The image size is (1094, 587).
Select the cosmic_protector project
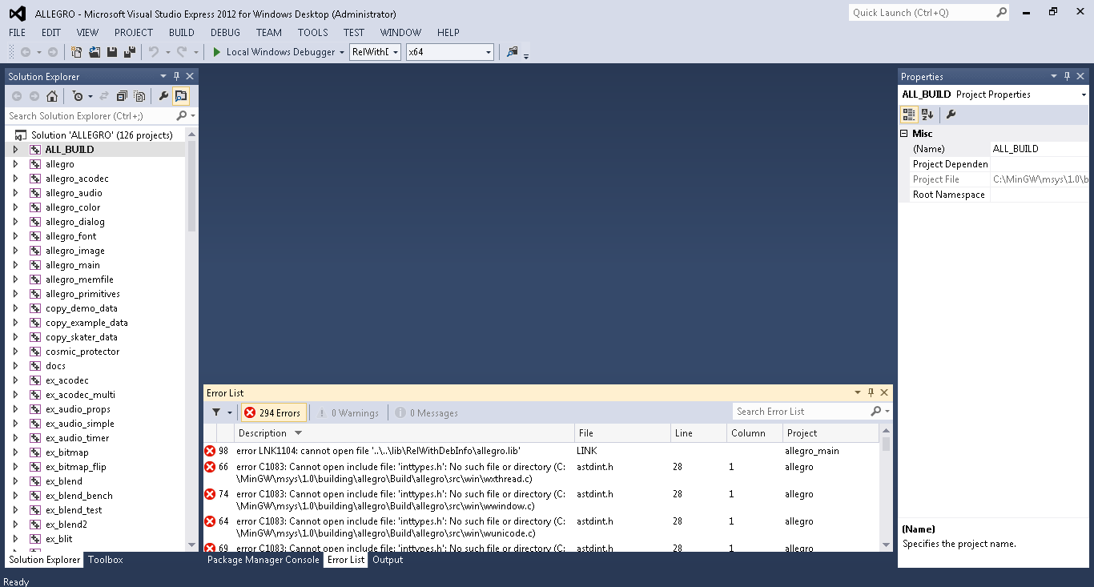[82, 352]
